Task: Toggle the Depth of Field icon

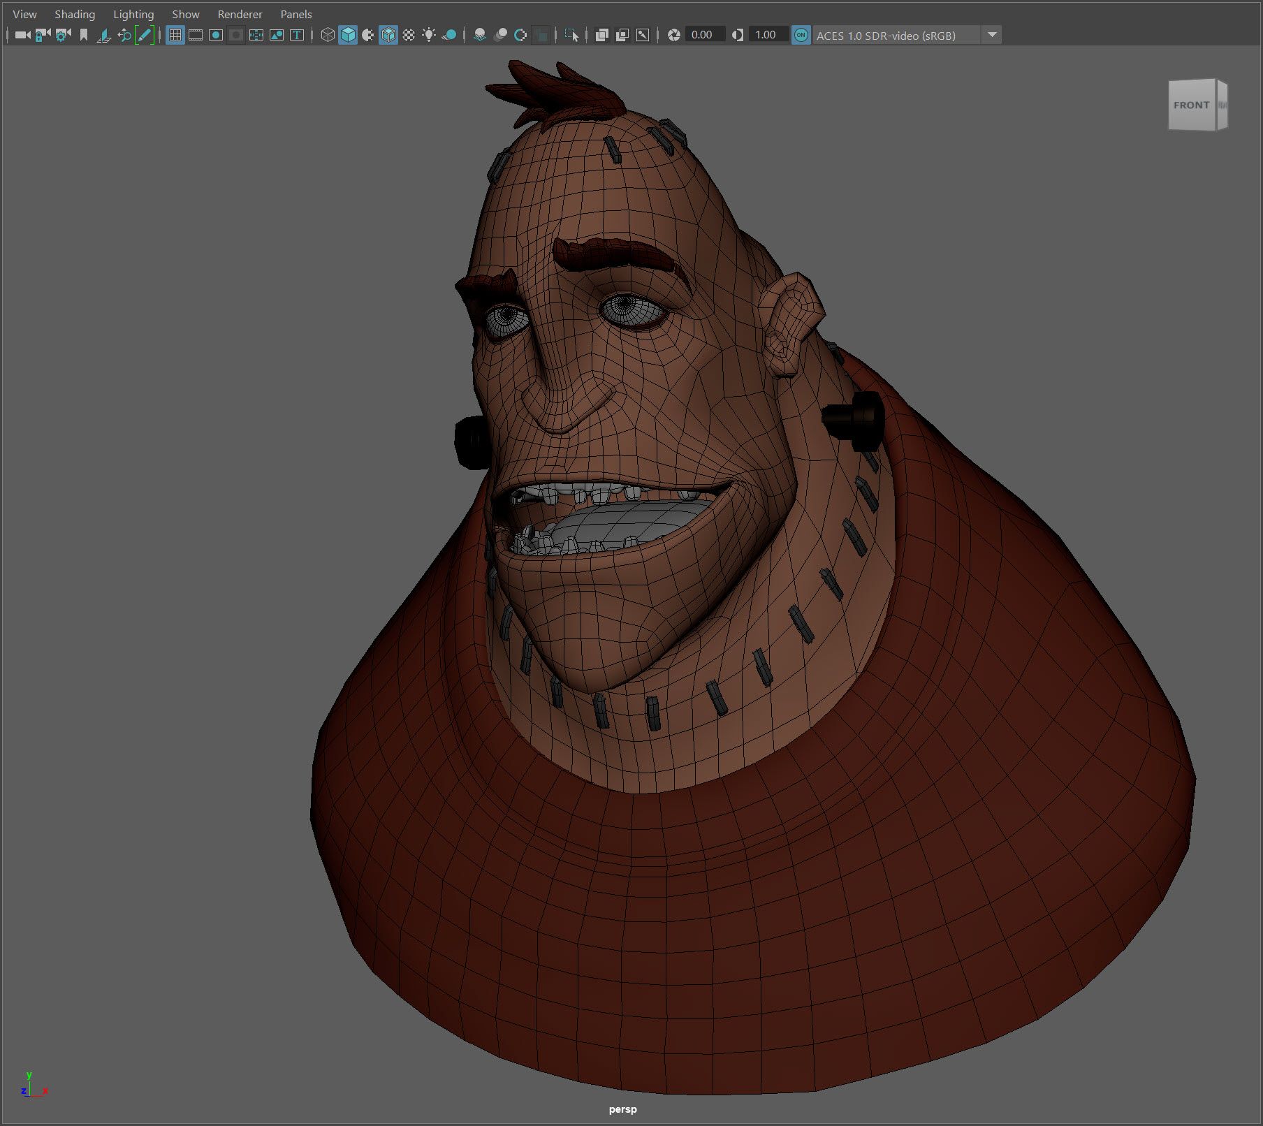Action: point(541,35)
